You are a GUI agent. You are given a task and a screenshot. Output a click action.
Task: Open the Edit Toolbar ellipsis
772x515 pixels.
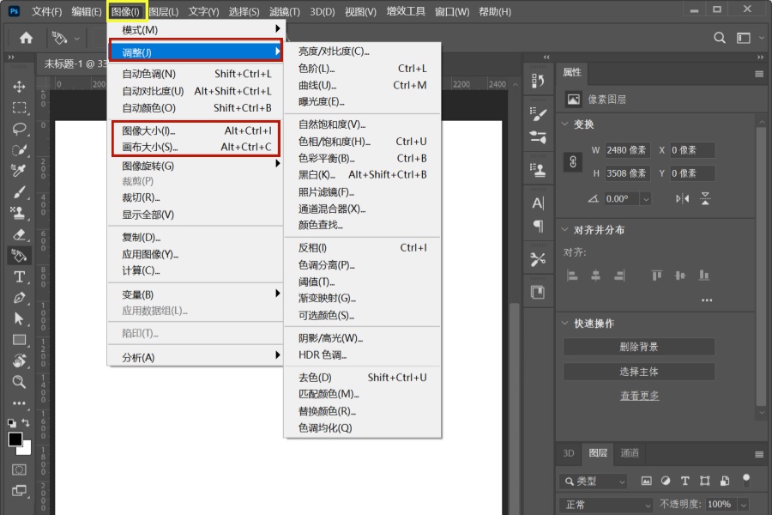pos(19,403)
